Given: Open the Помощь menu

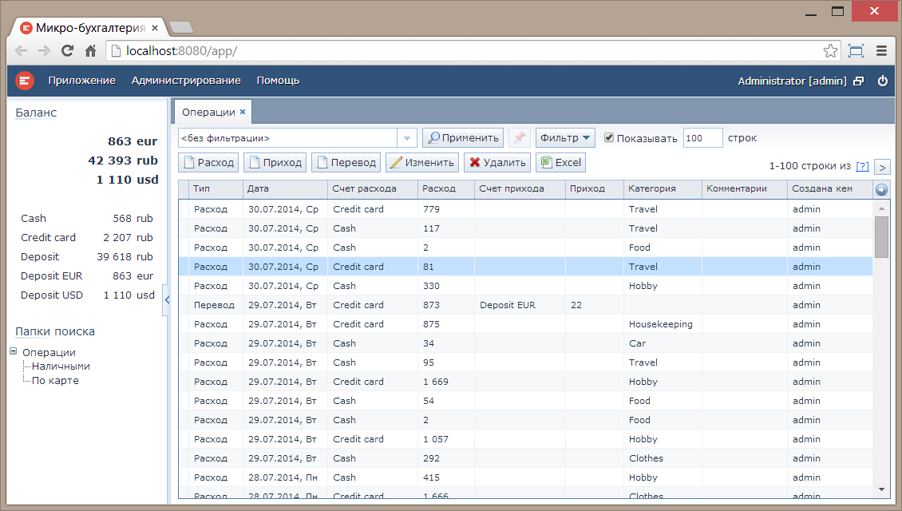Looking at the screenshot, I should [x=278, y=81].
